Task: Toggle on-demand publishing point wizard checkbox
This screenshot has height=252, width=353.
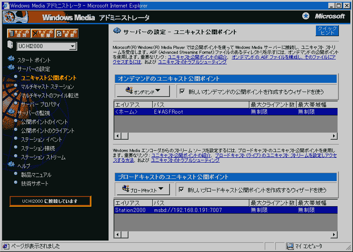Action: 182,91
